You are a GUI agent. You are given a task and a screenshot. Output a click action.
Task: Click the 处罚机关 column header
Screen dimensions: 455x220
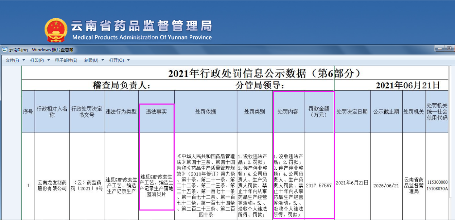(414, 112)
